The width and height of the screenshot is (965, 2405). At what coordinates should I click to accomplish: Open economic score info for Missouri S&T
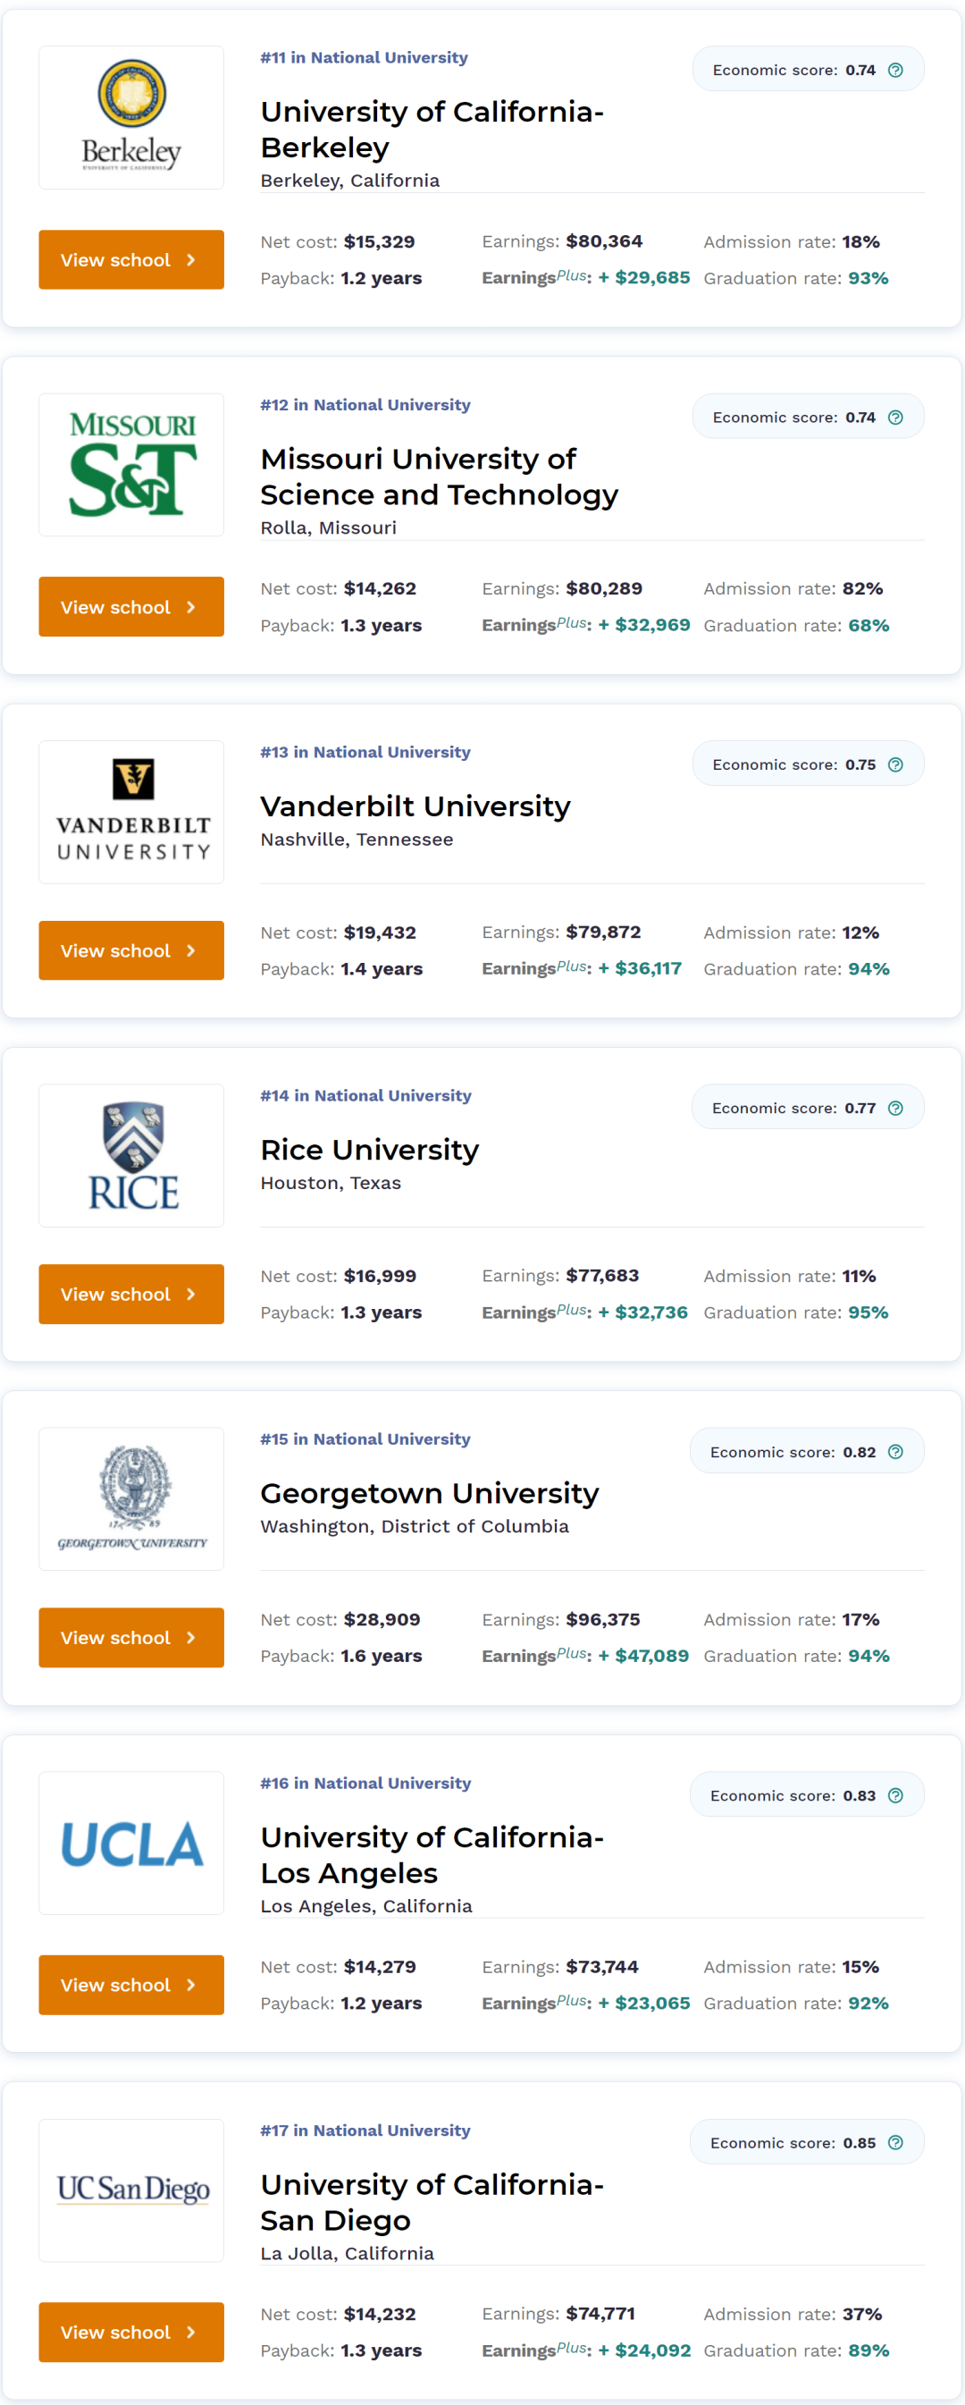coord(895,418)
